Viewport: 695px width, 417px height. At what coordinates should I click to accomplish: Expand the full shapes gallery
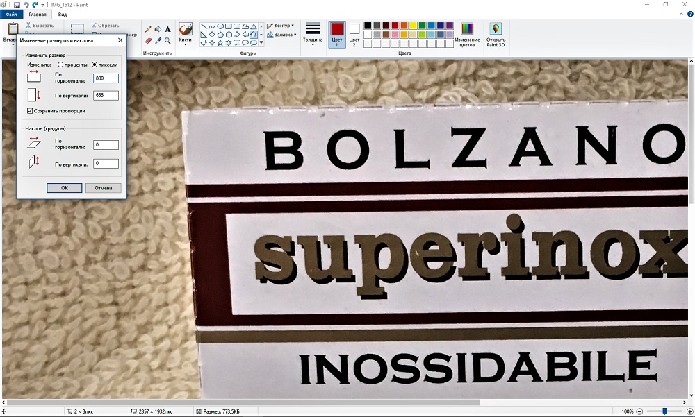pyautogui.click(x=261, y=42)
